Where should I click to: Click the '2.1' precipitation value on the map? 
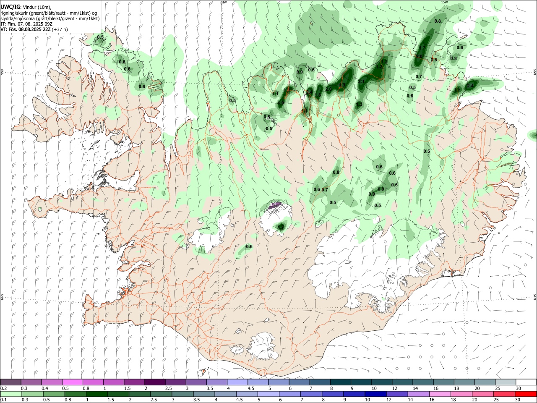tap(361, 81)
